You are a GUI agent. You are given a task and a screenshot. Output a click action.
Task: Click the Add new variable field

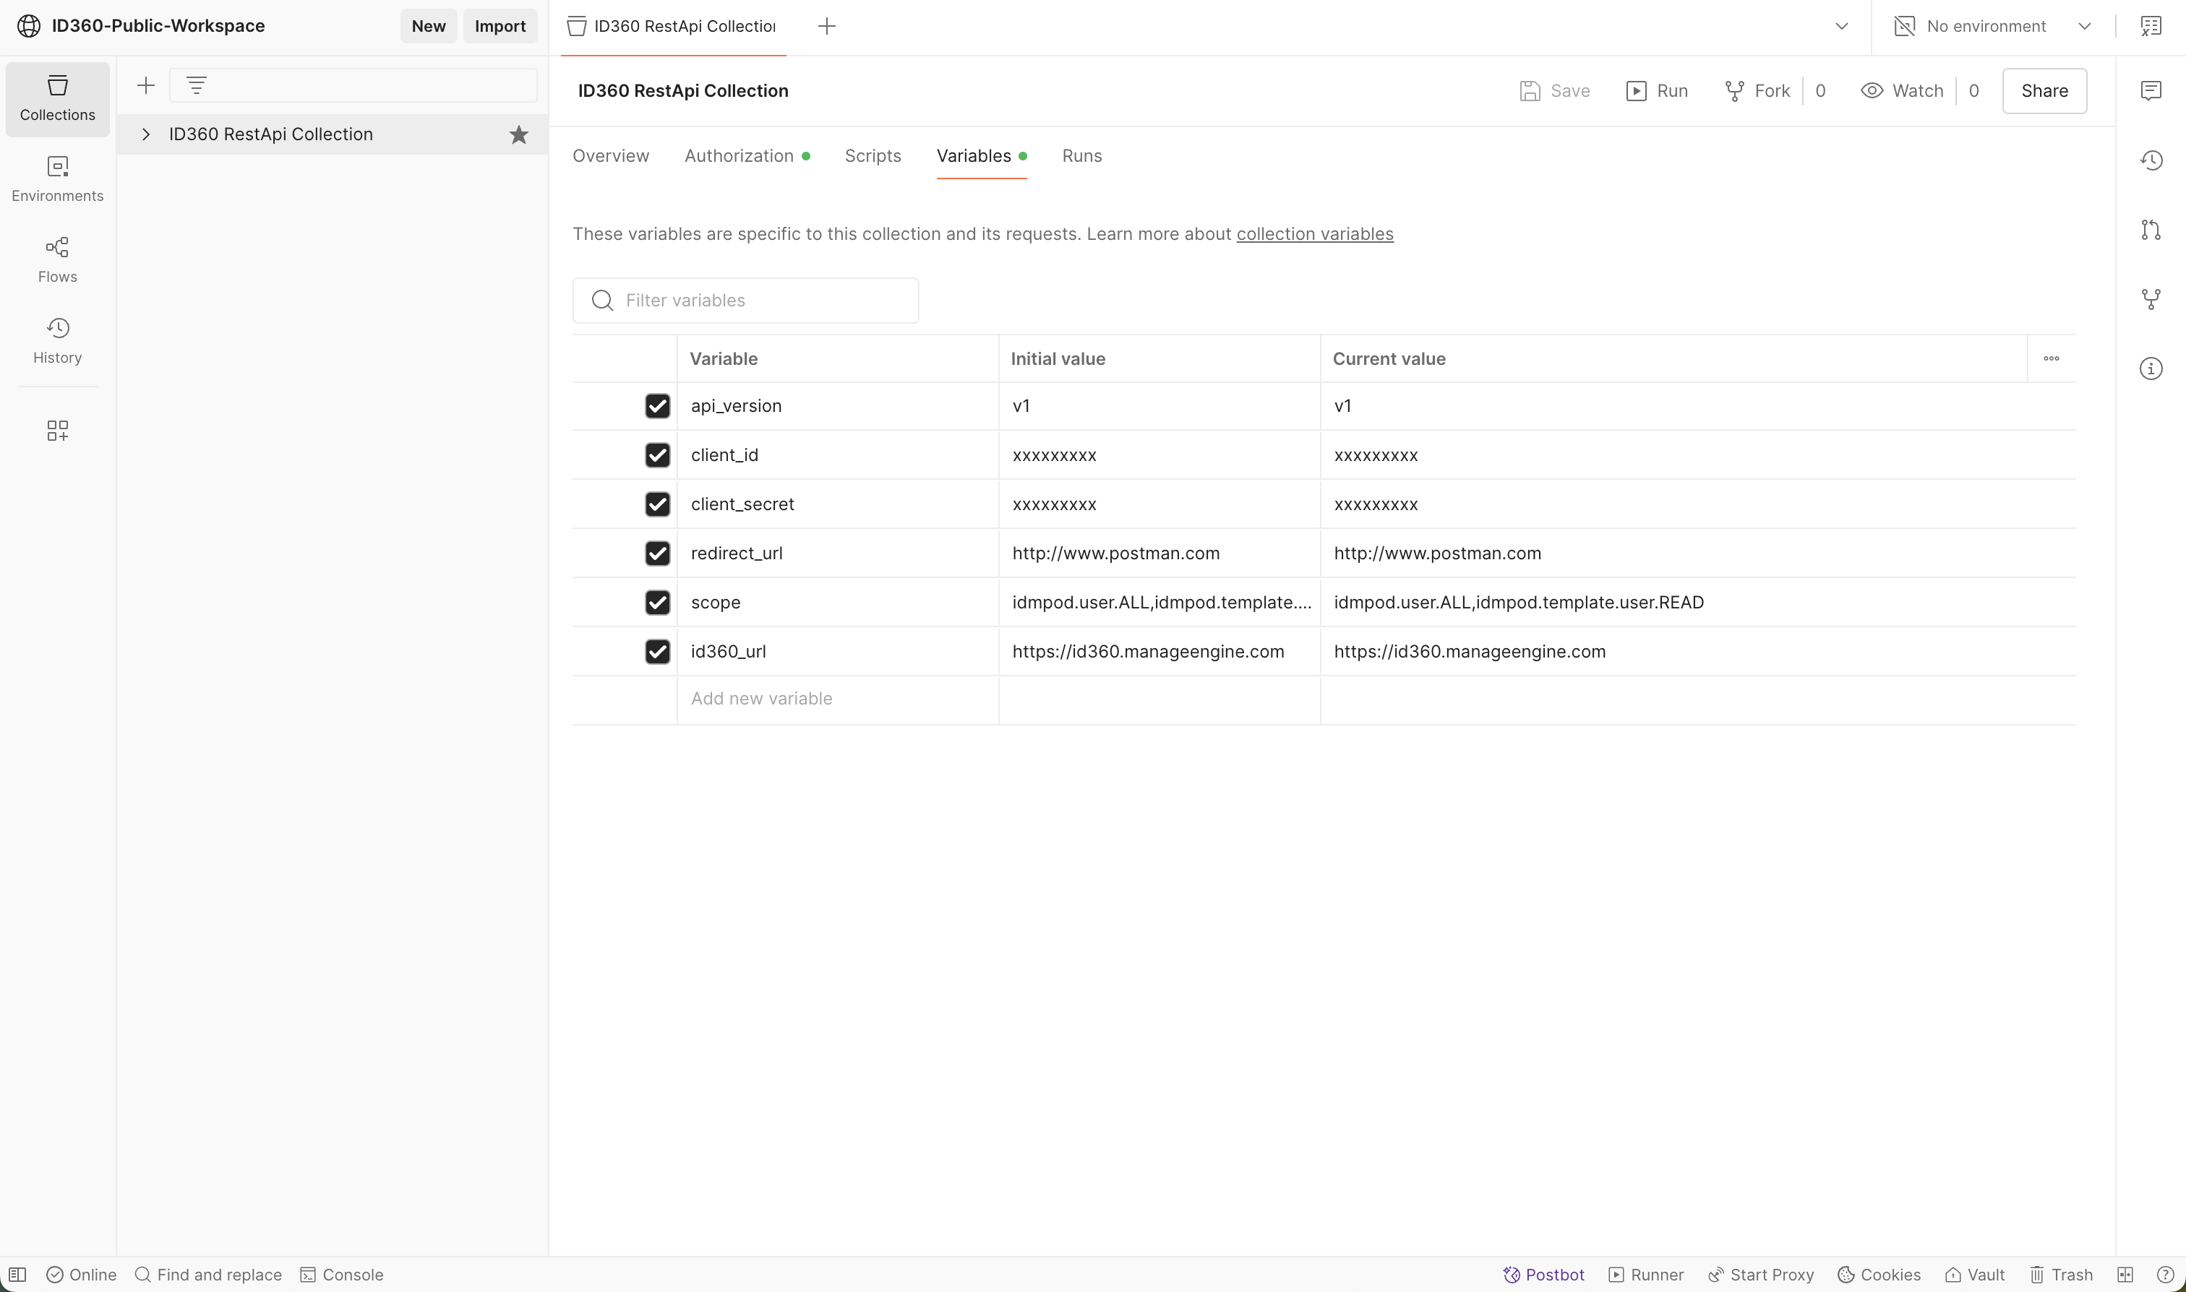(x=838, y=699)
